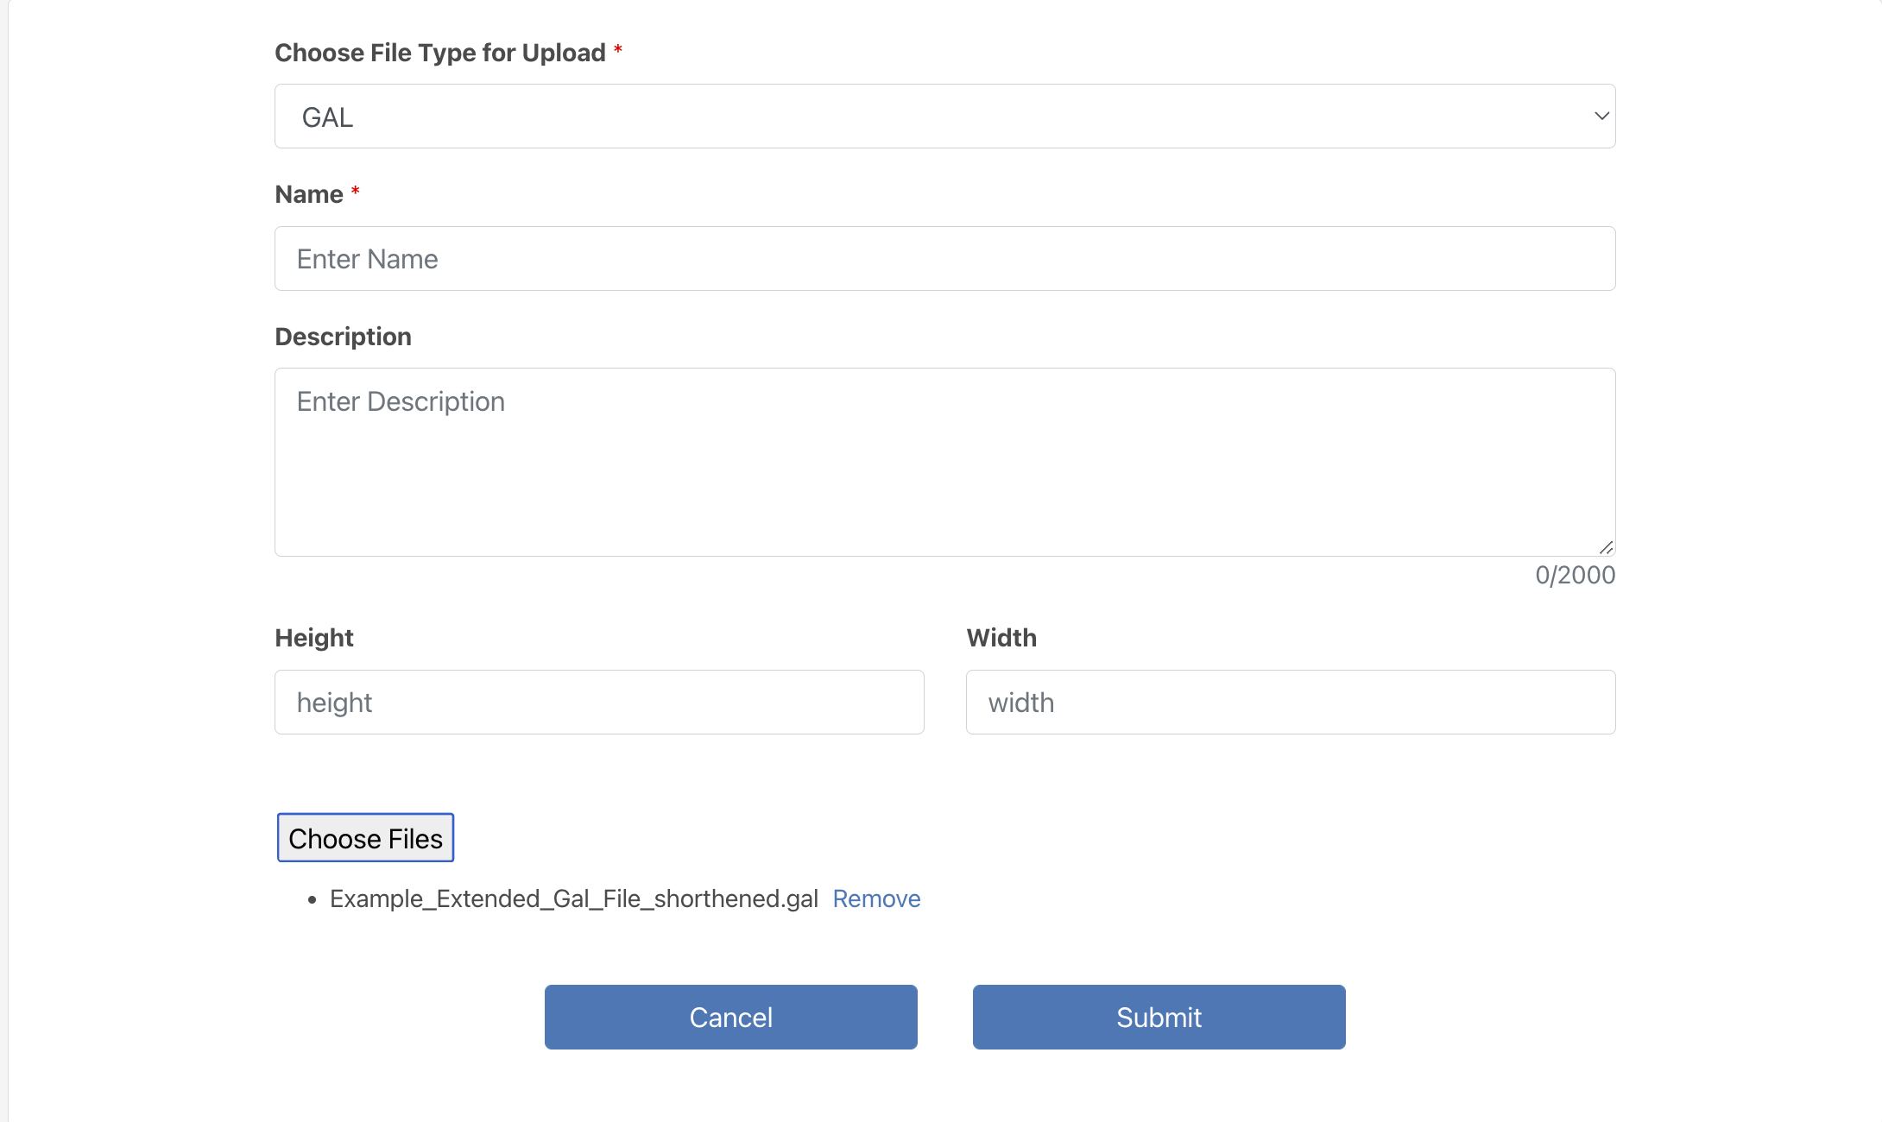Click the uploaded .gal file name
The image size is (1882, 1122).
pyautogui.click(x=574, y=899)
